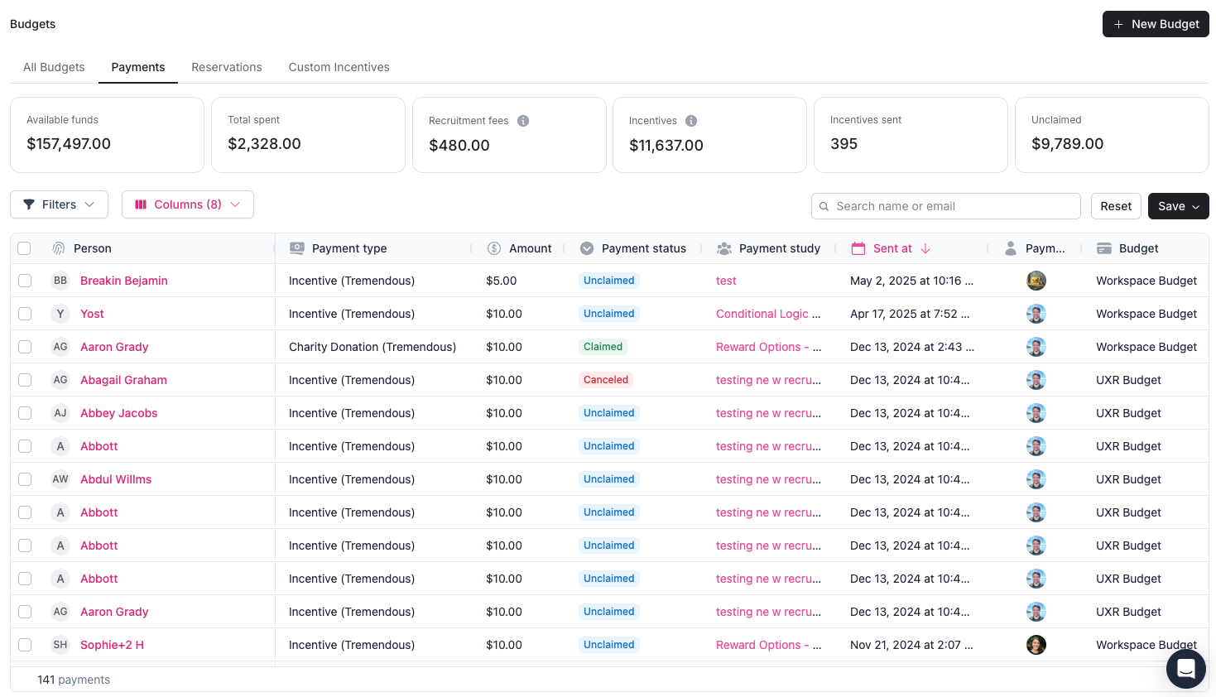Click the Sent at sort arrow icon
This screenshot has width=1216, height=697.
925,248
